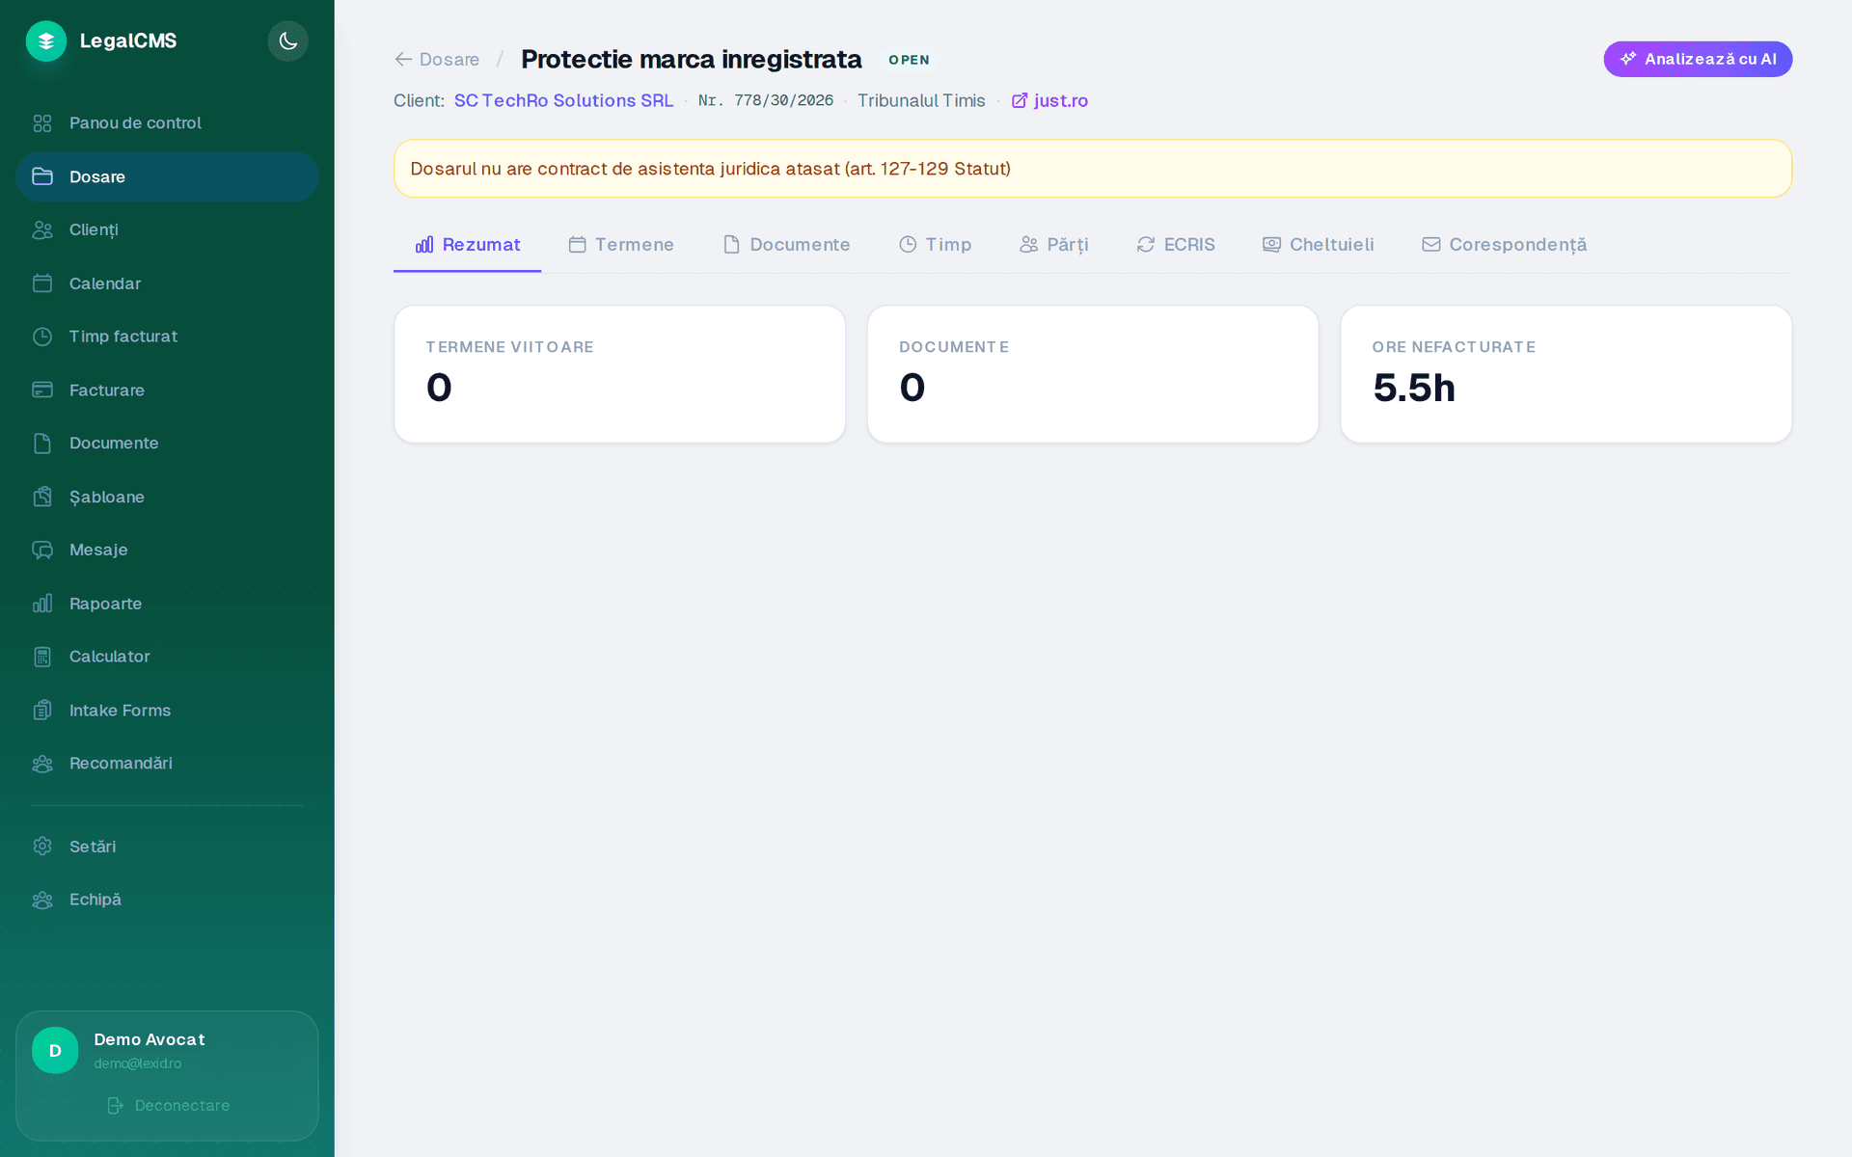The image size is (1852, 1157).
Task: Open the Cheltuieli tab
Action: tap(1318, 245)
